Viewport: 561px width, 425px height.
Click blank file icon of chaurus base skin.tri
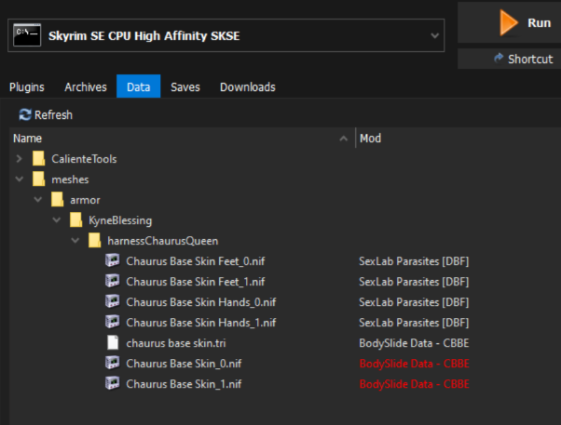tap(113, 342)
